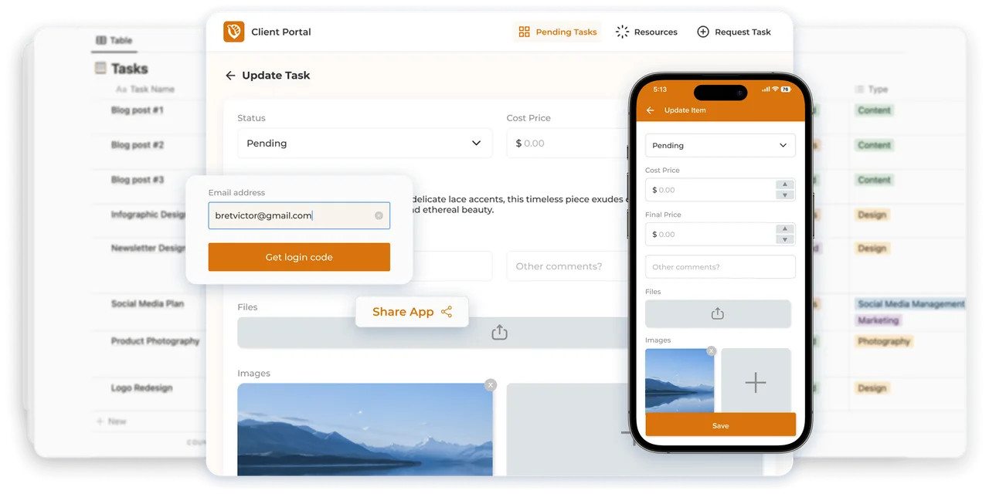Click the Type column header
This screenshot has width=989, height=494.
tap(872, 90)
